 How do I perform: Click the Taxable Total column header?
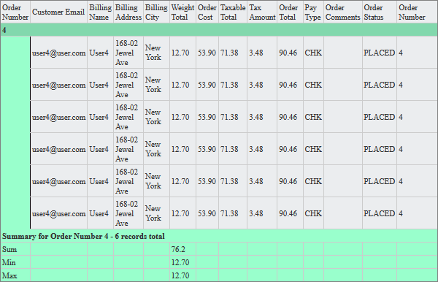[233, 12]
